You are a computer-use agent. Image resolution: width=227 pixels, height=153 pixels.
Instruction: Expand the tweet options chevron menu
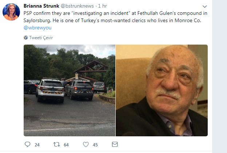[x=204, y=7]
